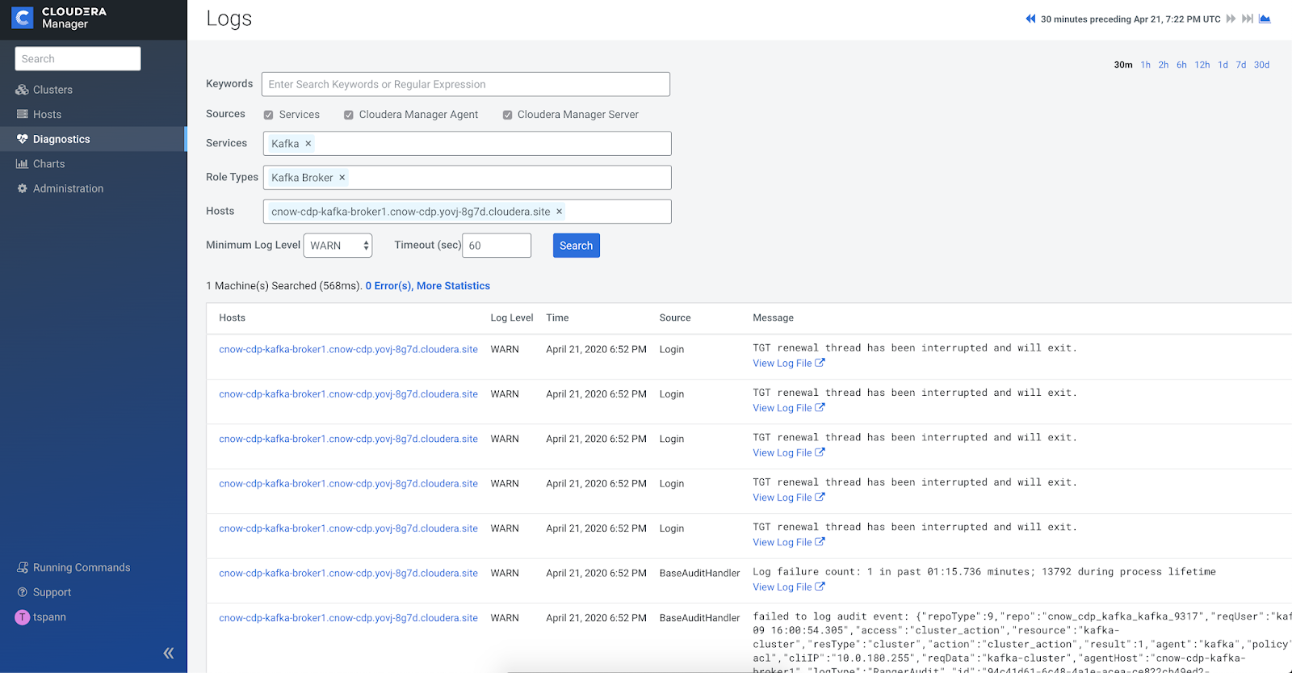The width and height of the screenshot is (1292, 673).
Task: Jump to the current time with the skip-to-end icon
Action: (1248, 19)
